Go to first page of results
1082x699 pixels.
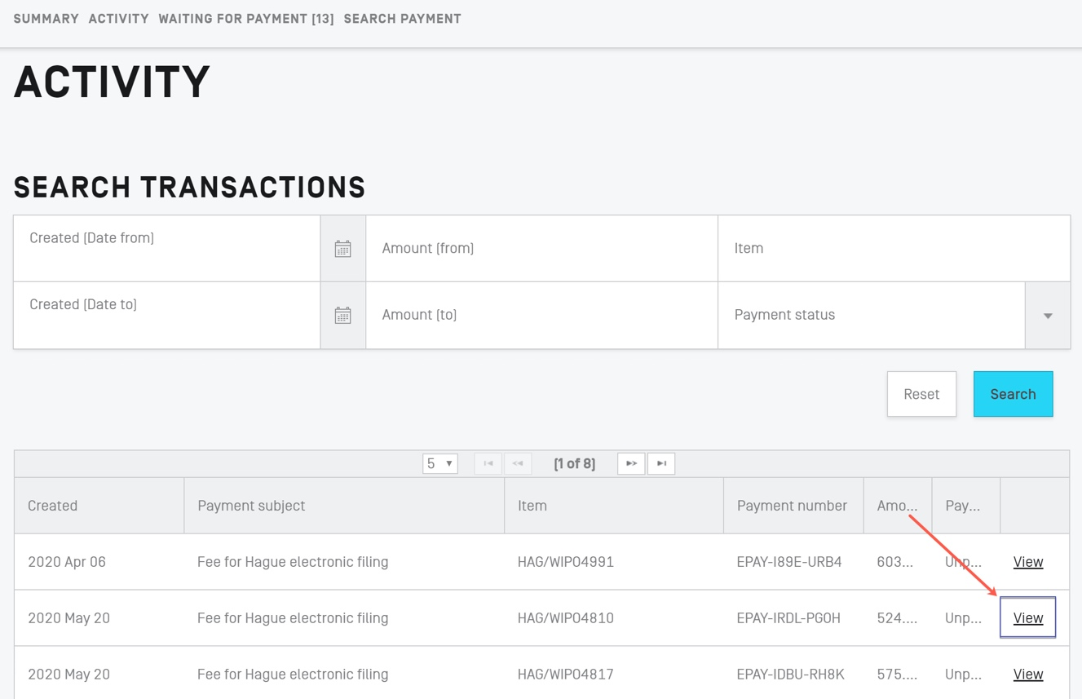click(488, 463)
